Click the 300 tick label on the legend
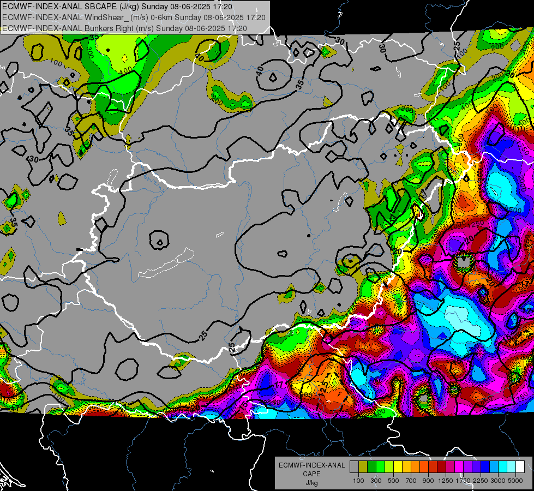This screenshot has width=534, height=491. [376, 481]
